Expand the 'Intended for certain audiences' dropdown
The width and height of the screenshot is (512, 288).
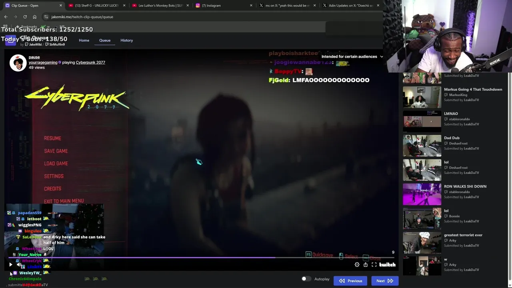pos(352,56)
